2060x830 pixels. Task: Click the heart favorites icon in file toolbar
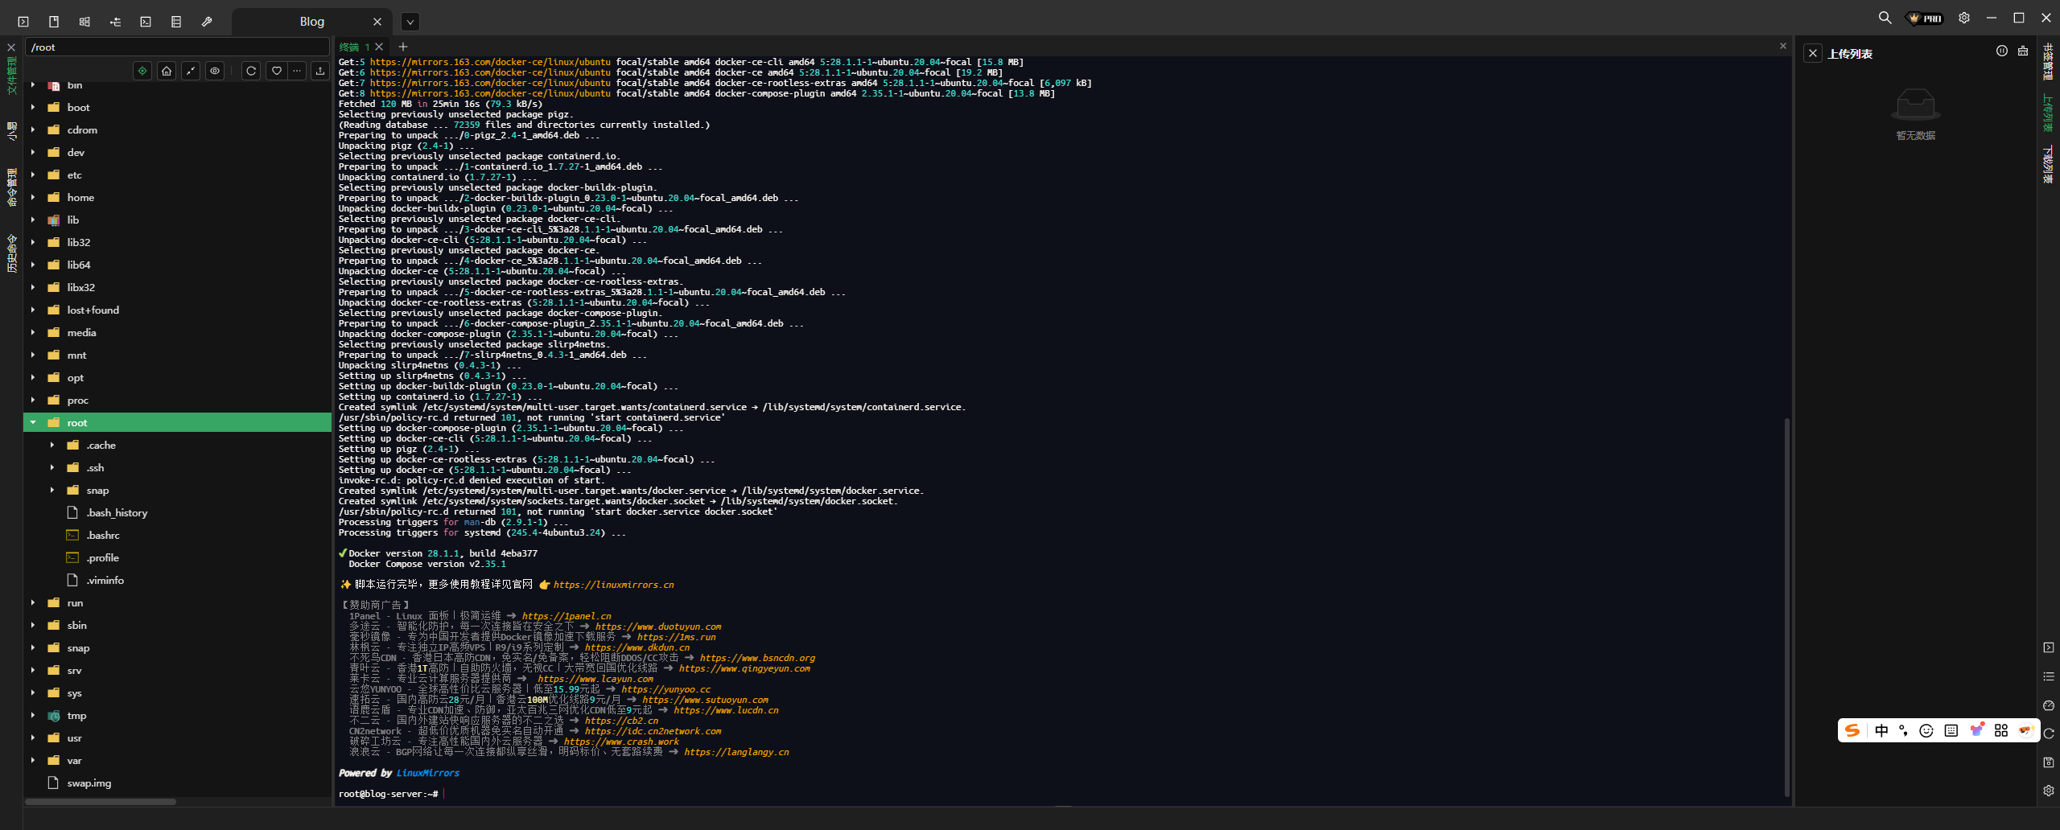(276, 71)
